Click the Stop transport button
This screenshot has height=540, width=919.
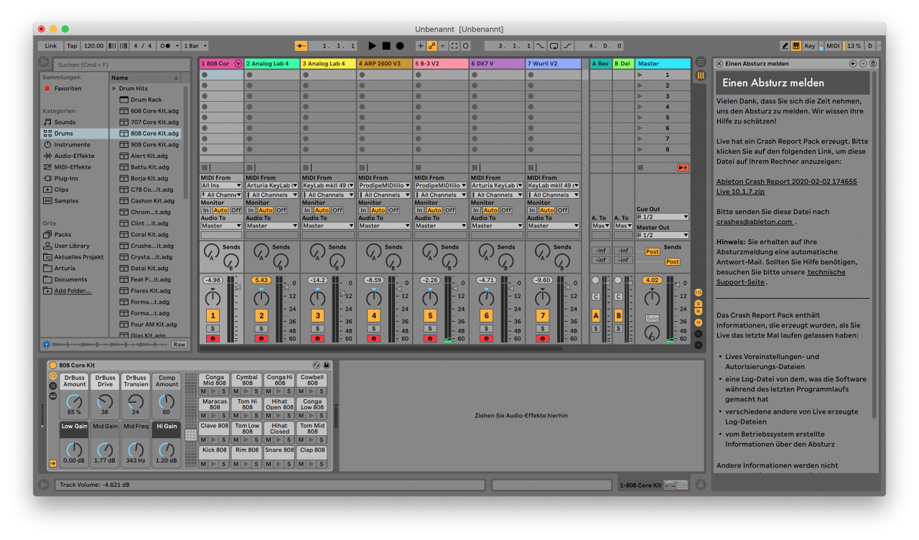coord(386,45)
